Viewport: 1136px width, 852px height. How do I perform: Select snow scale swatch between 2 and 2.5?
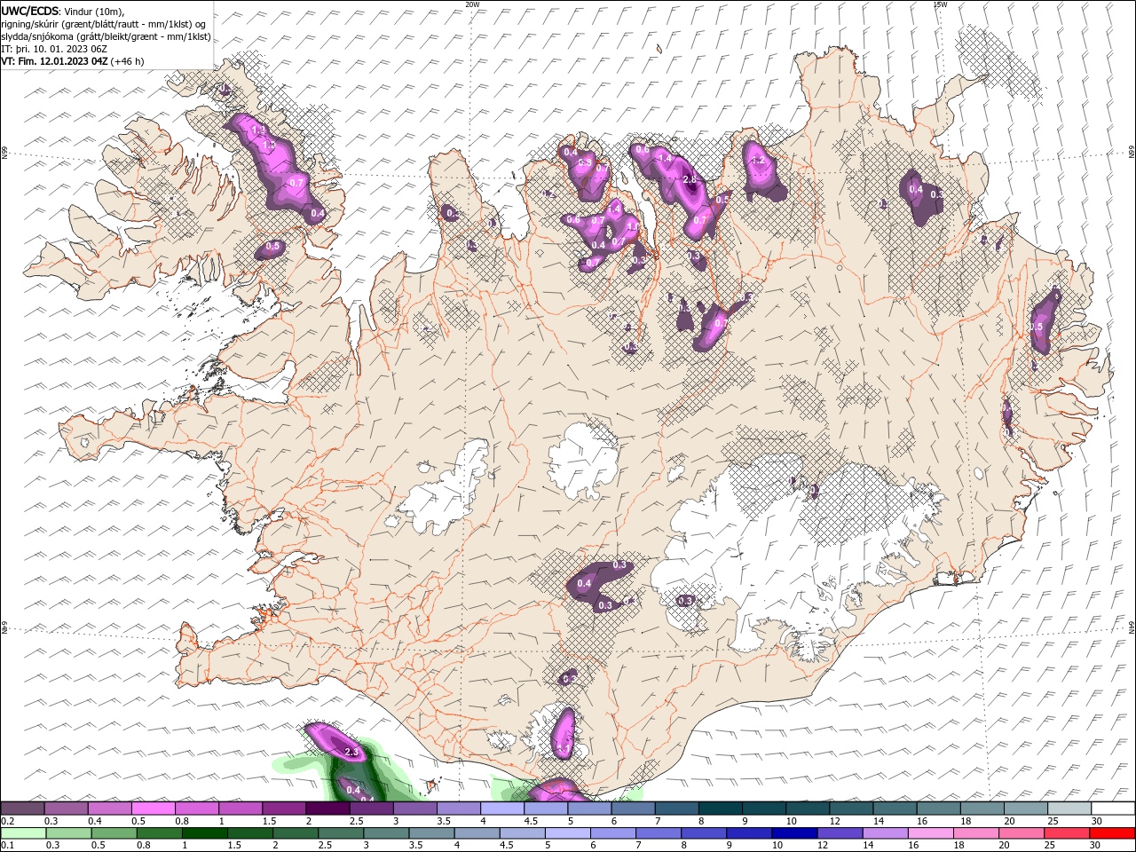[x=327, y=809]
